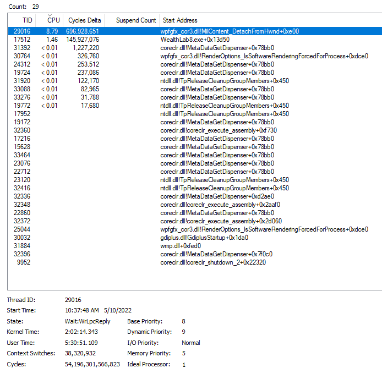
Task: Click the Suspend Count column header
Action: coord(135,20)
